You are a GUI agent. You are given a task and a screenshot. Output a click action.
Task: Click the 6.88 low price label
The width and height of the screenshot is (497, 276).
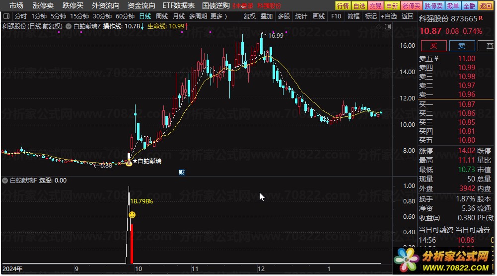click(x=106, y=166)
